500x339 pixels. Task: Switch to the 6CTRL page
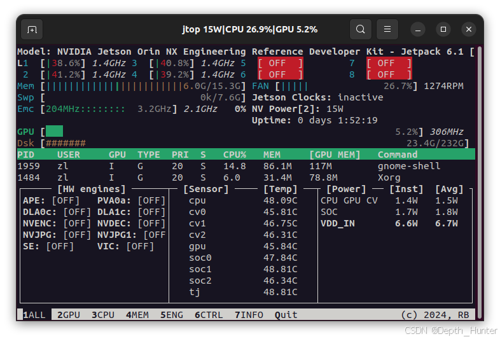tap(209, 315)
